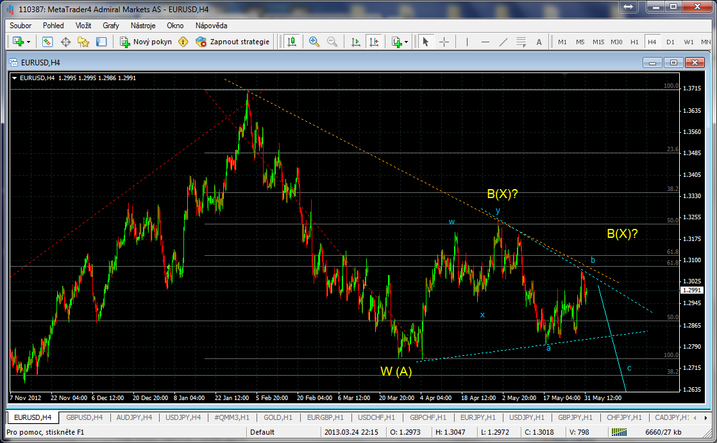Click the 6660/27 kb traffic indicator
Image resolution: width=717 pixels, height=443 pixels.
pyautogui.click(x=663, y=432)
